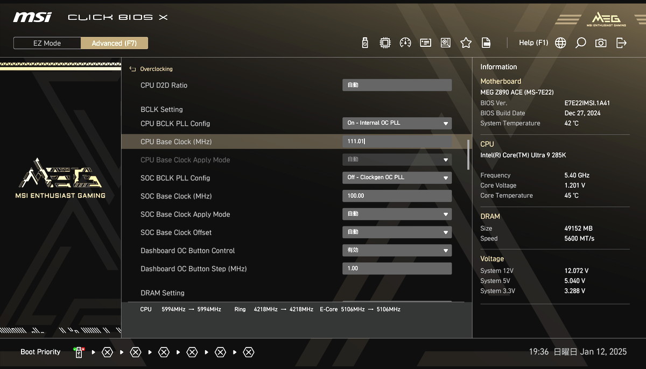Click the 12.072 V System 12V value
Screen dimensions: 646x369
577,271
